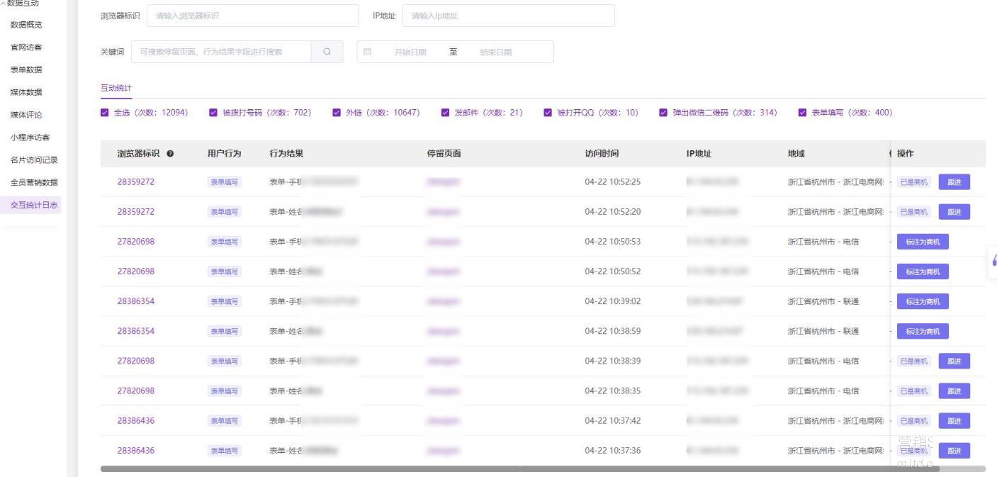Screen dimensions: 997x477
Task: Go to 媒体评论 in the sidebar
Action: pos(26,115)
